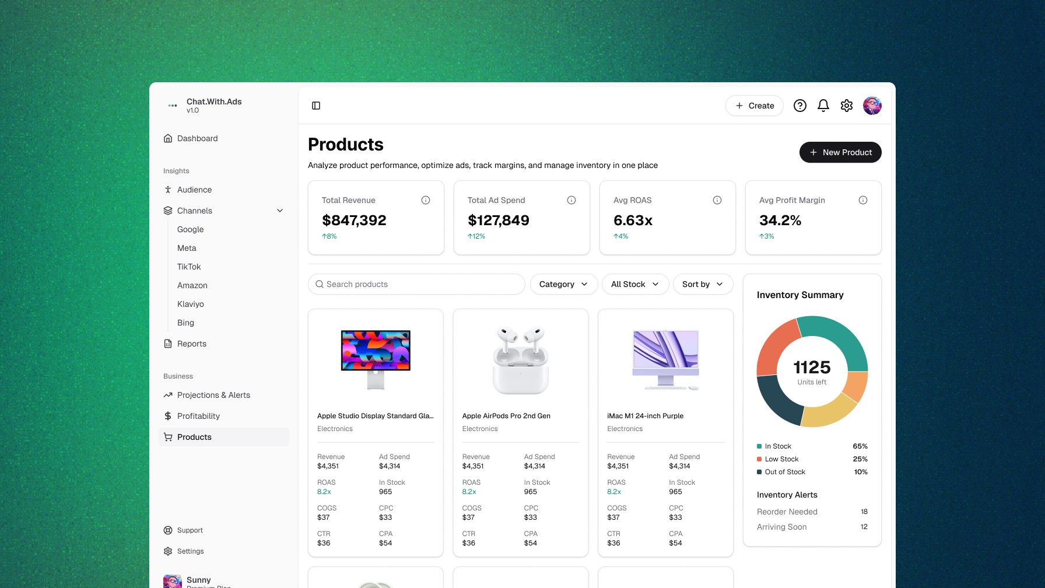The width and height of the screenshot is (1045, 588).
Task: Open Amazon channel
Action: pyautogui.click(x=192, y=285)
